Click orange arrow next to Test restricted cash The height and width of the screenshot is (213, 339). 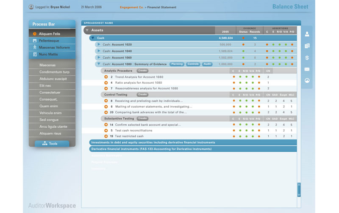coord(106,137)
